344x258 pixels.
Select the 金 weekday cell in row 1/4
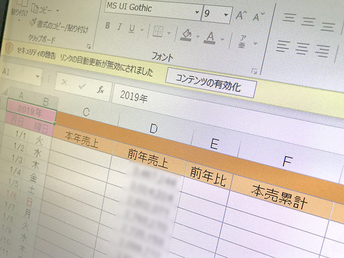[34, 177]
